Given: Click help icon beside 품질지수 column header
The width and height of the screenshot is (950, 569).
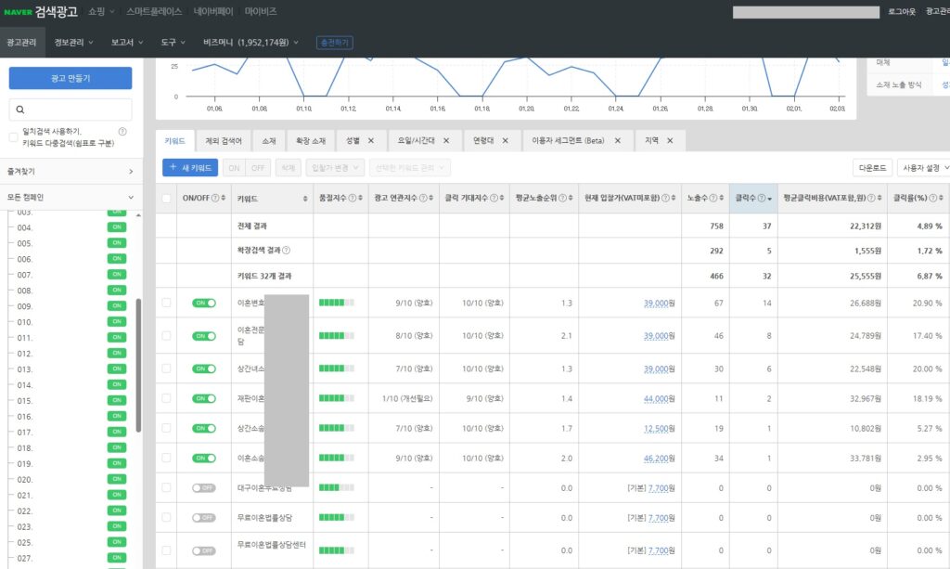Looking at the screenshot, I should (x=352, y=199).
